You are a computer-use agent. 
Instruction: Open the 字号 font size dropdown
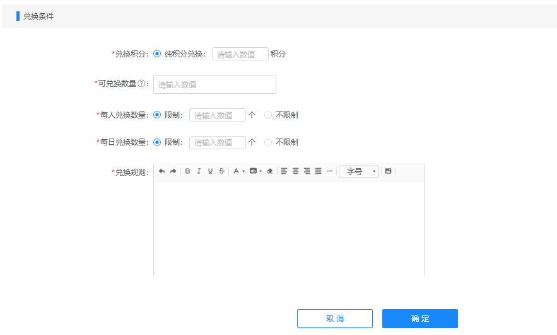point(358,171)
